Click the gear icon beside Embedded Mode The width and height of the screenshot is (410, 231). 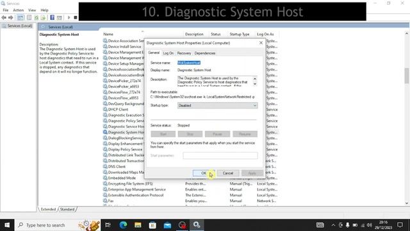(105, 178)
